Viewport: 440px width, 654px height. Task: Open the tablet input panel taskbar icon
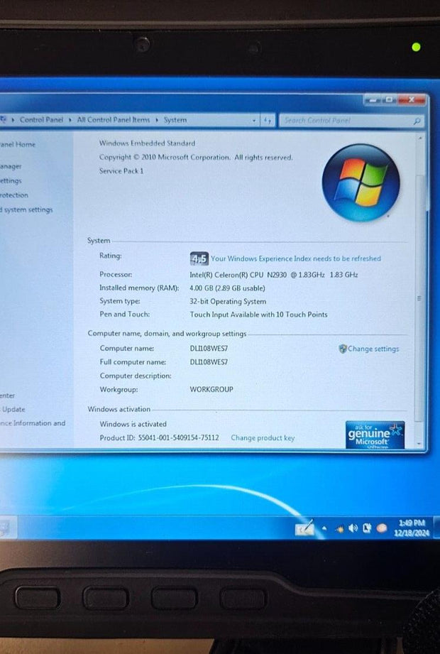(x=304, y=528)
